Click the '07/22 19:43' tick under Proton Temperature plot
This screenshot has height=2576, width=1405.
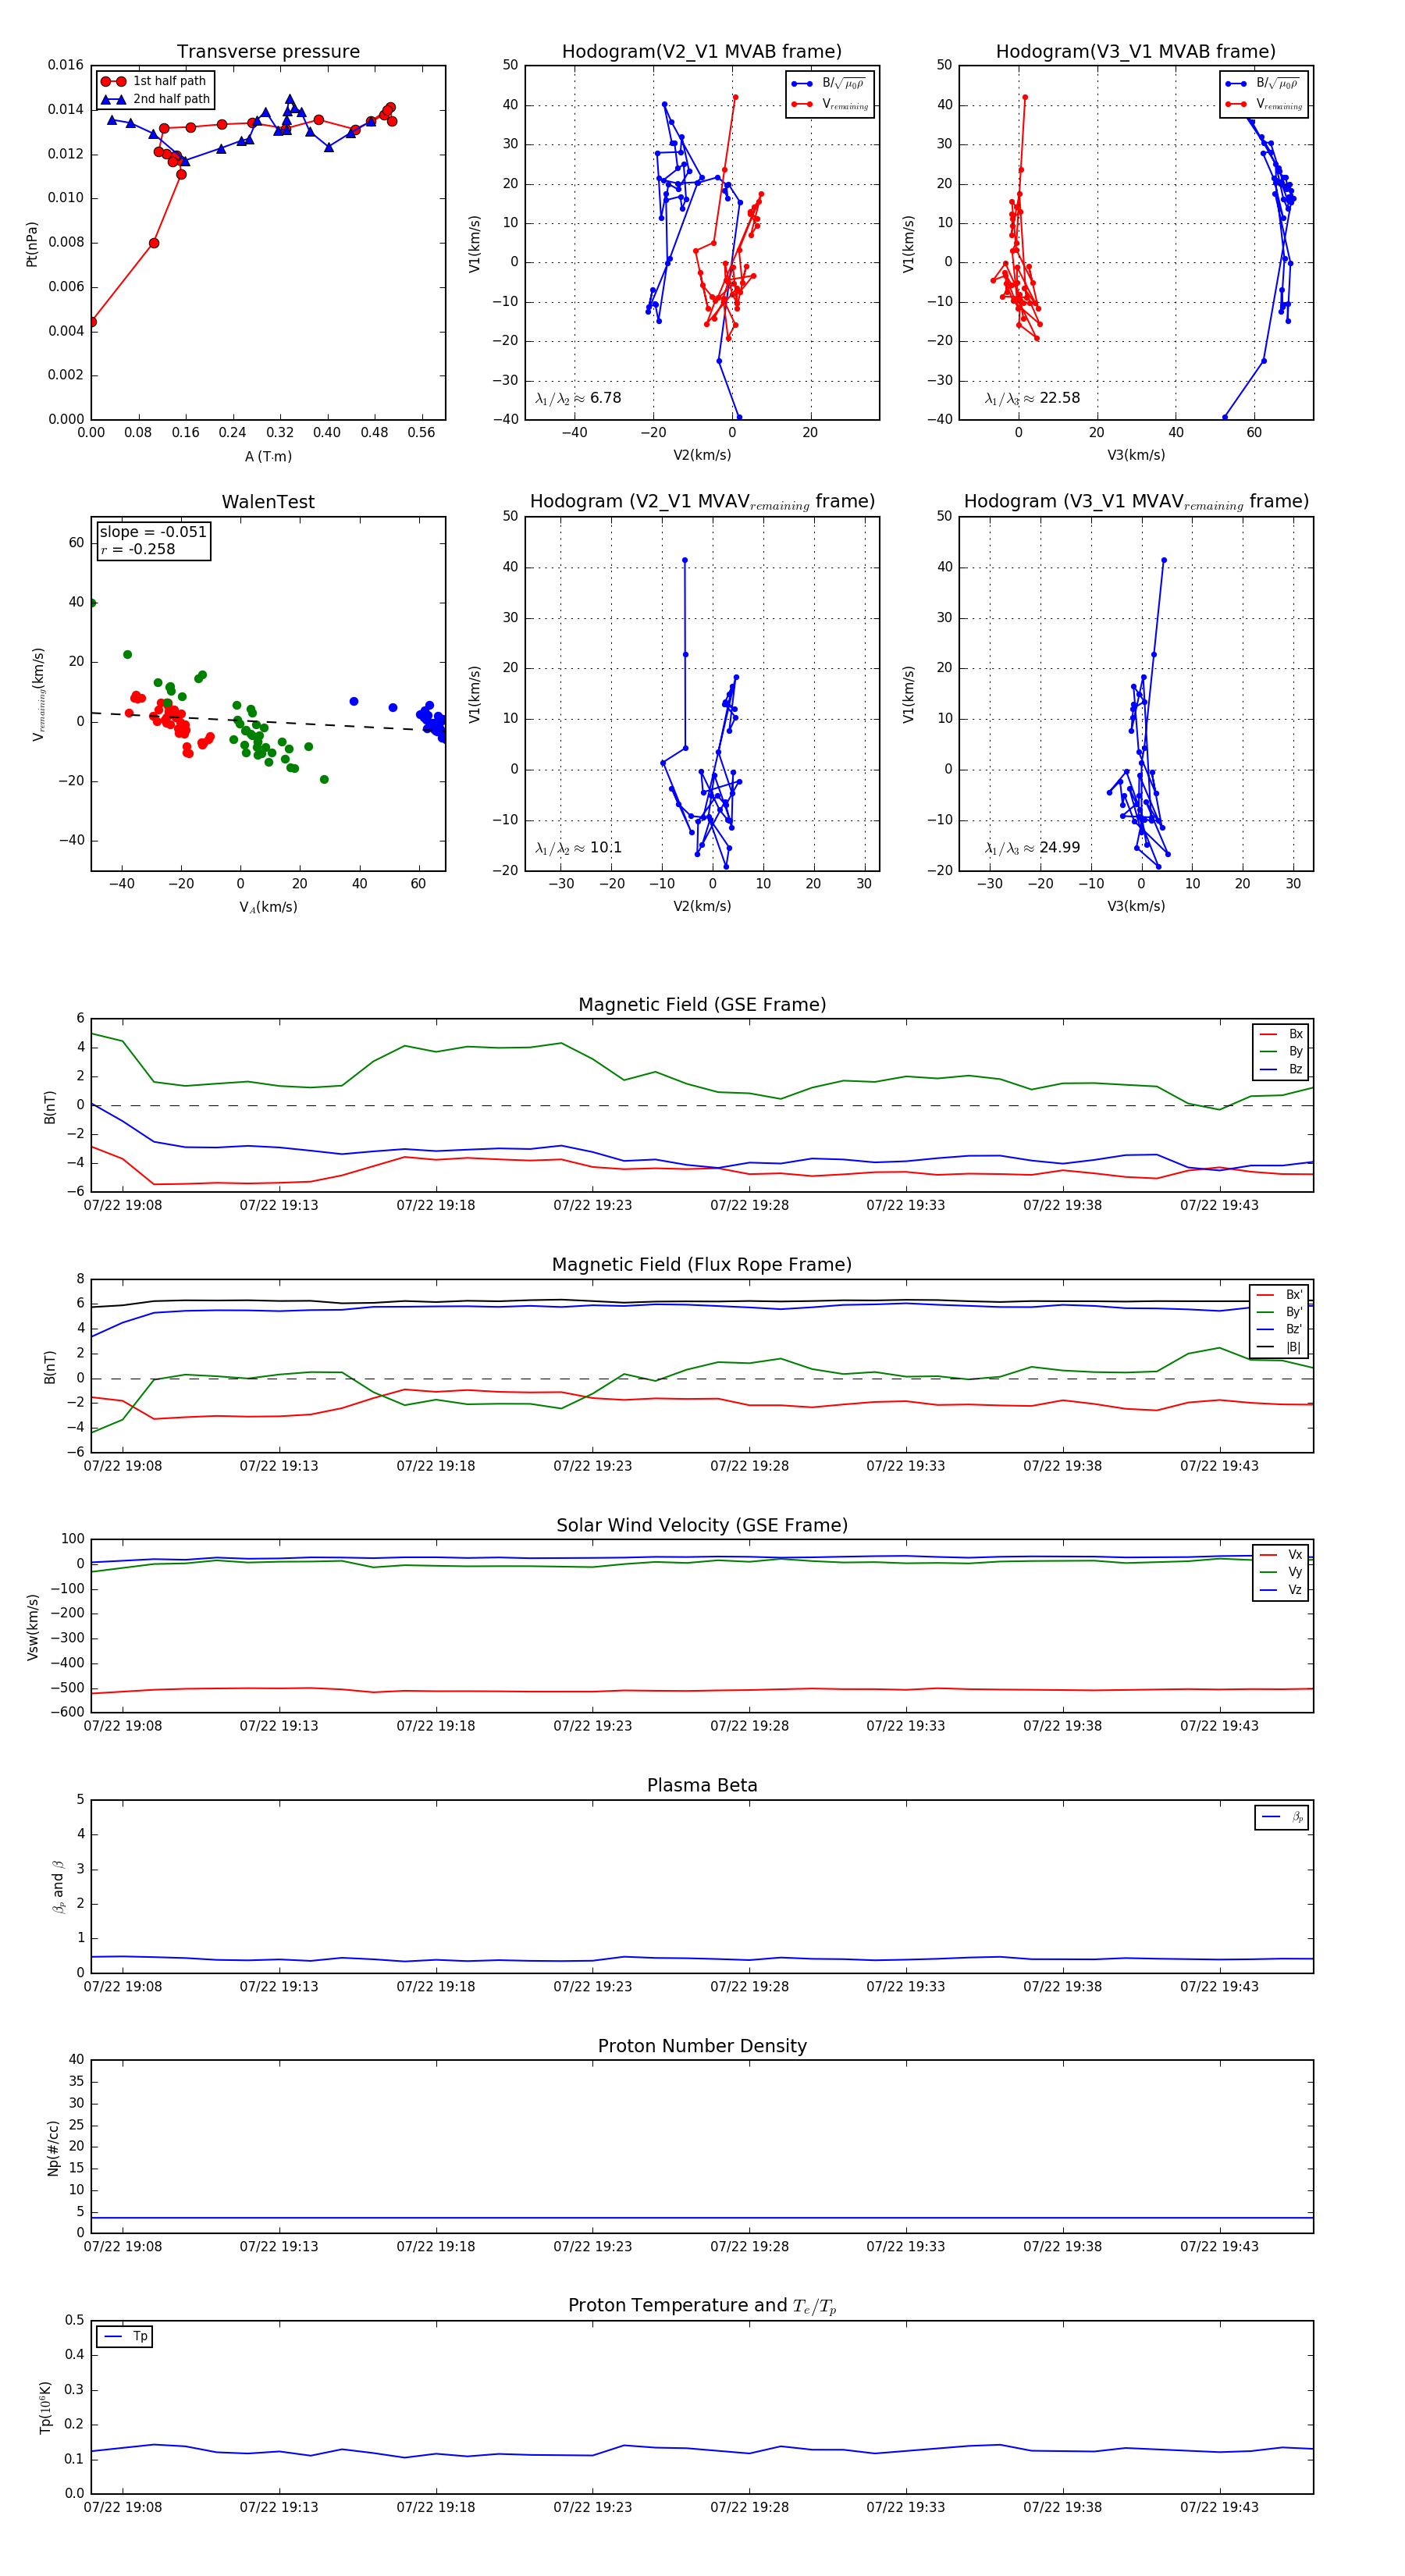click(x=1219, y=2507)
